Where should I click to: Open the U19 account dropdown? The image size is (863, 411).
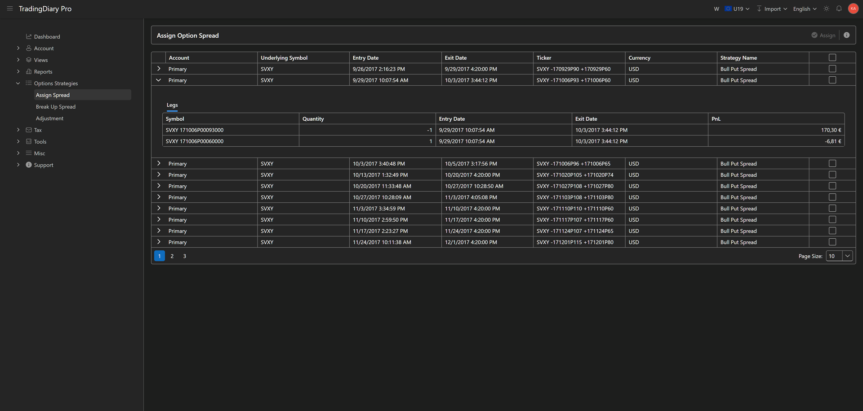737,9
